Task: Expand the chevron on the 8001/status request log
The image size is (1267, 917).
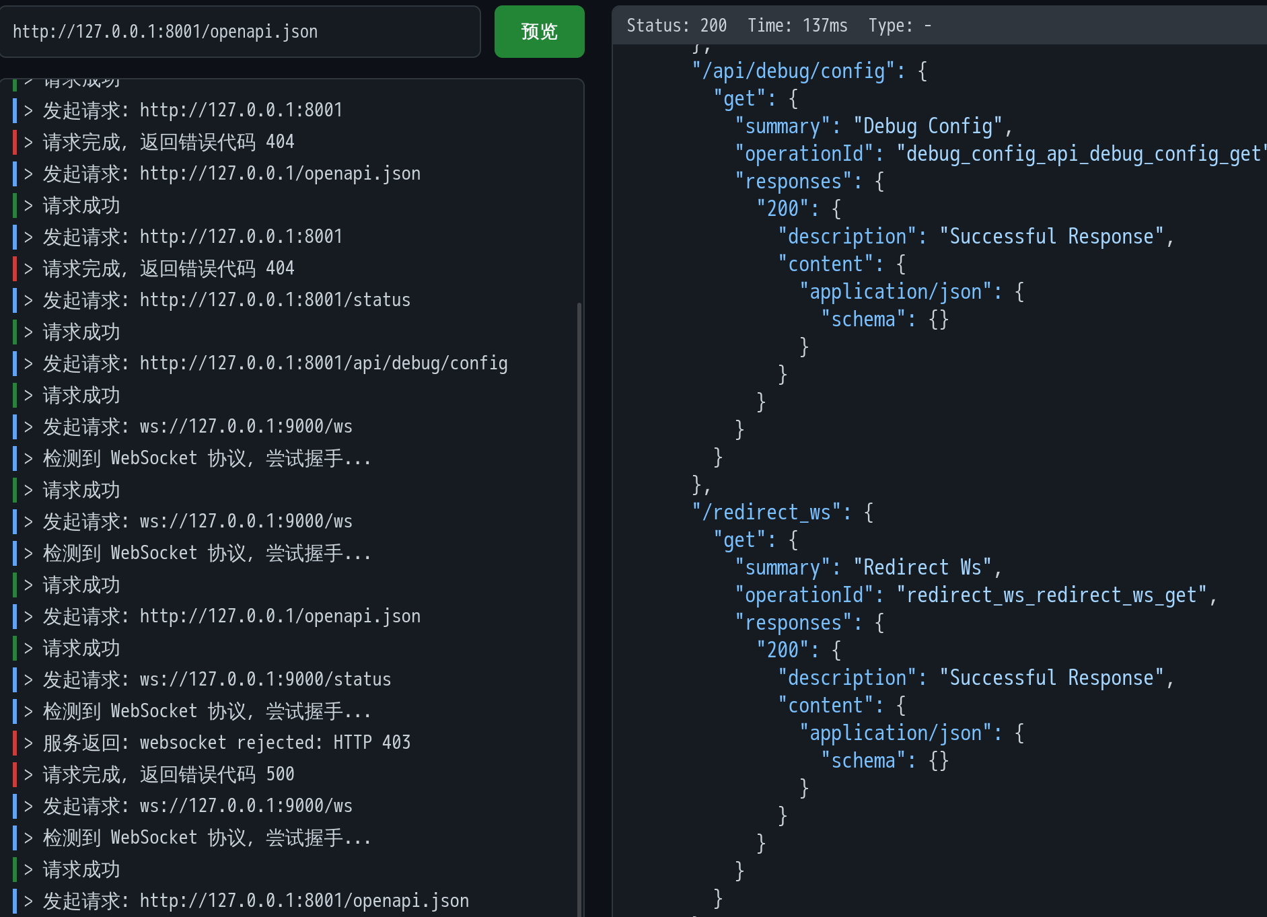Action: tap(28, 300)
